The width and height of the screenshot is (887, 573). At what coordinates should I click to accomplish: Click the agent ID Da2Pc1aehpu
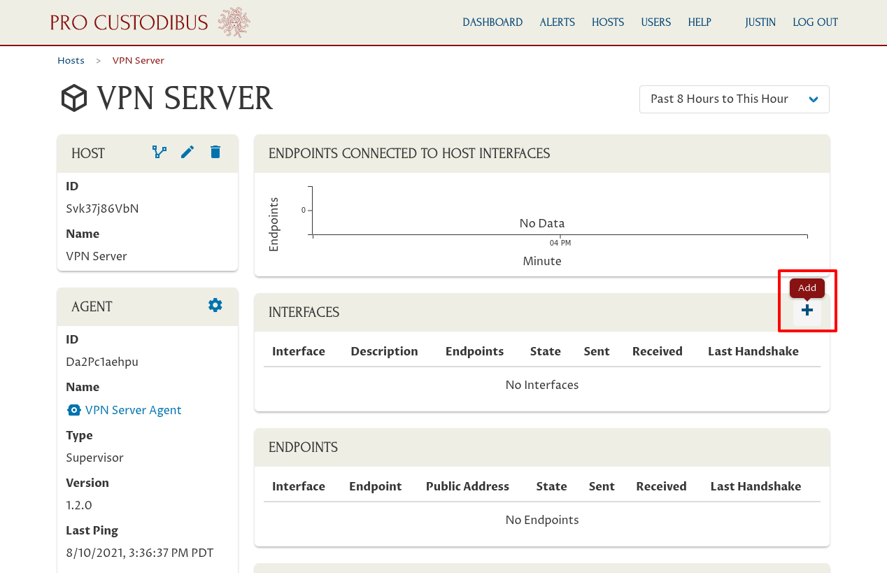[x=102, y=362]
